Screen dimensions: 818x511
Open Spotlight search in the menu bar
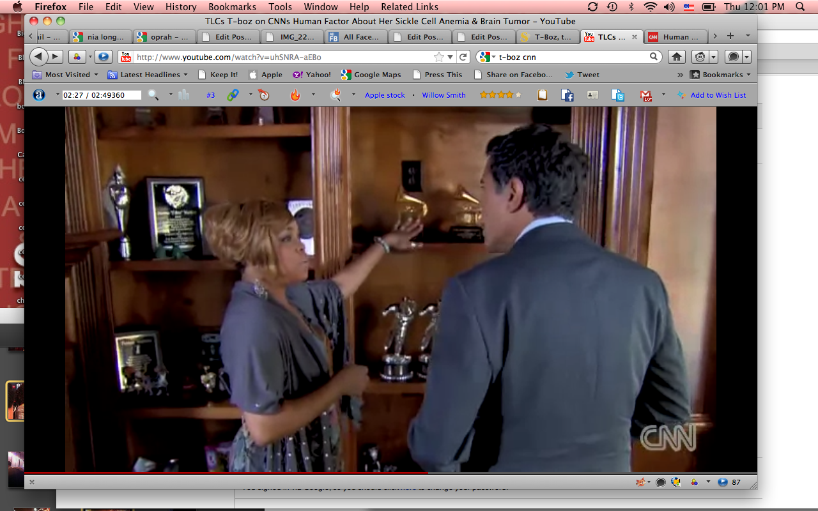click(801, 7)
